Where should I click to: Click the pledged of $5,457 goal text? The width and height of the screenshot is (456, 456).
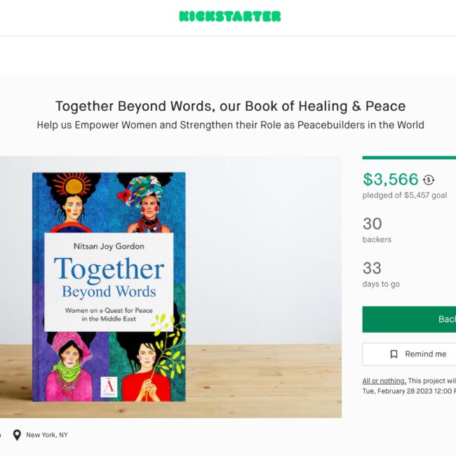(405, 195)
